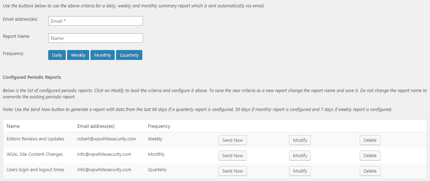This screenshot has width=430, height=181.
Task: Delete the Users login and logout times report
Action: pos(370,171)
